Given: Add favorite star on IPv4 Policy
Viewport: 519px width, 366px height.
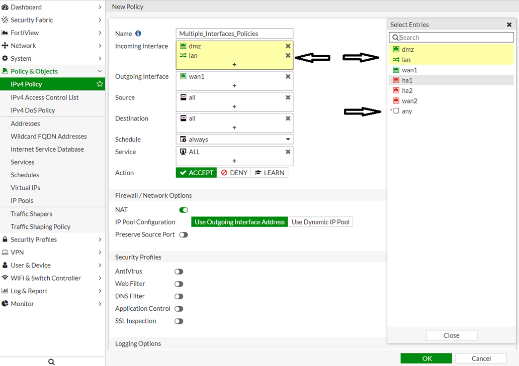Looking at the screenshot, I should pyautogui.click(x=100, y=84).
